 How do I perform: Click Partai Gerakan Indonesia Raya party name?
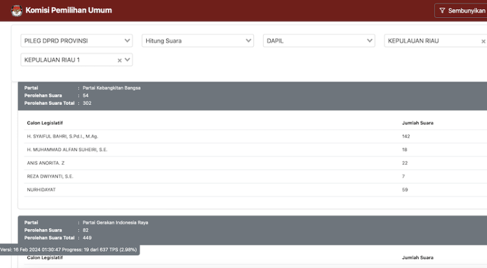coord(115,223)
